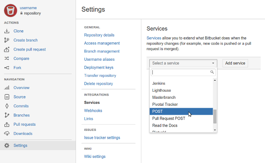Image resolution: width=265 pixels, height=163 pixels.
Task: Open the username link
Action: point(28,8)
